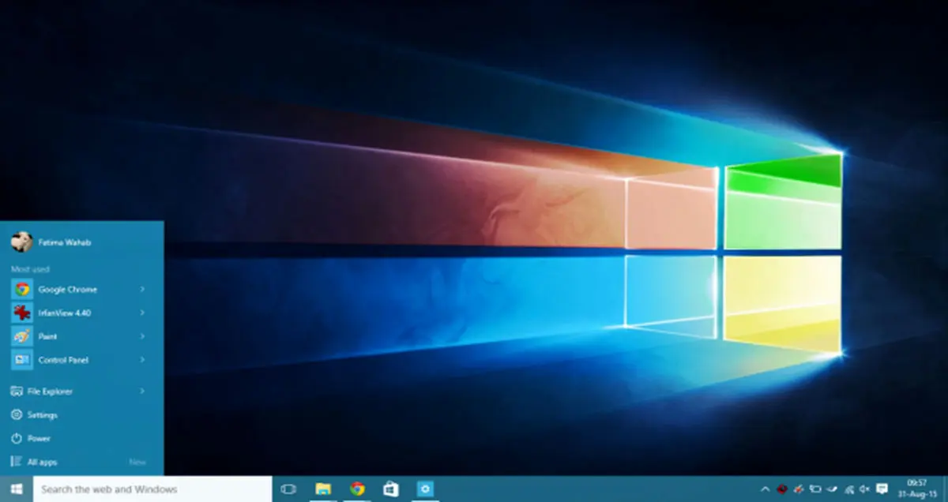Viewport: 948px width, 502px height.
Task: Open Settings from the Start menu
Action: coord(42,415)
